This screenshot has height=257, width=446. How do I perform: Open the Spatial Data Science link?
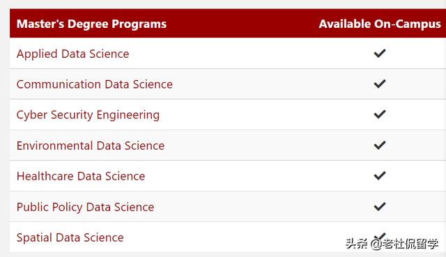pos(70,237)
